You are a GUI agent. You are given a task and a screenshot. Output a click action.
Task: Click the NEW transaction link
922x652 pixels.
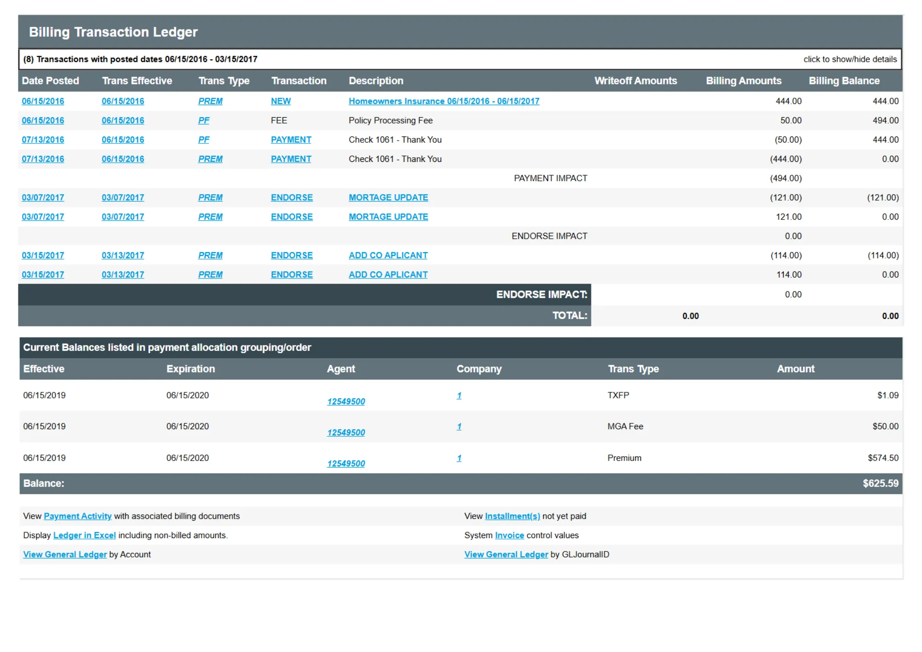(x=280, y=101)
